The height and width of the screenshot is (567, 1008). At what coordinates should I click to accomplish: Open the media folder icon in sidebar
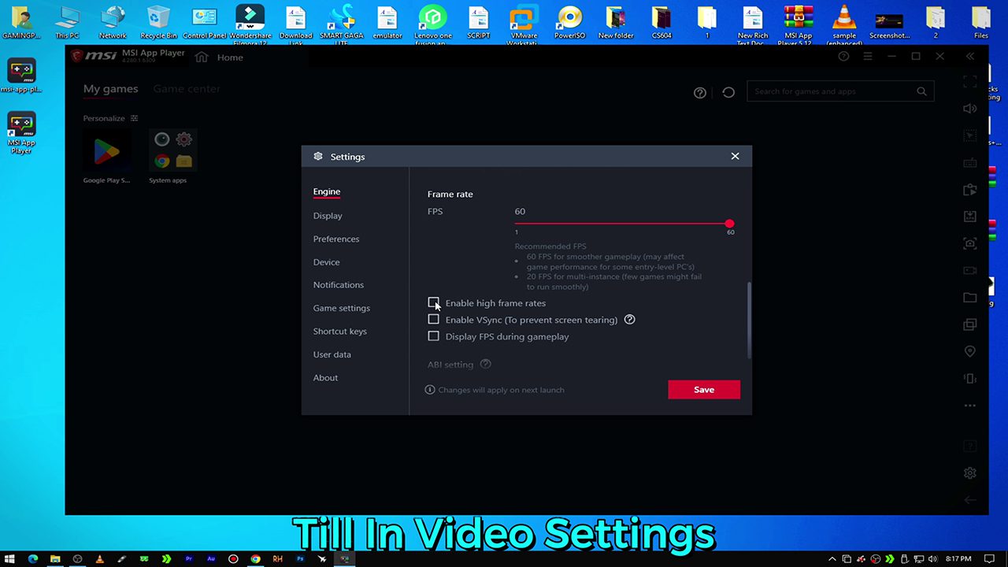point(970,298)
